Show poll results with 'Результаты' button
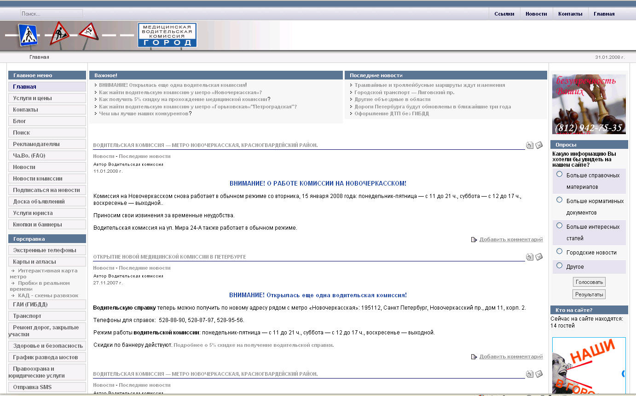The width and height of the screenshot is (636, 396). click(x=589, y=294)
